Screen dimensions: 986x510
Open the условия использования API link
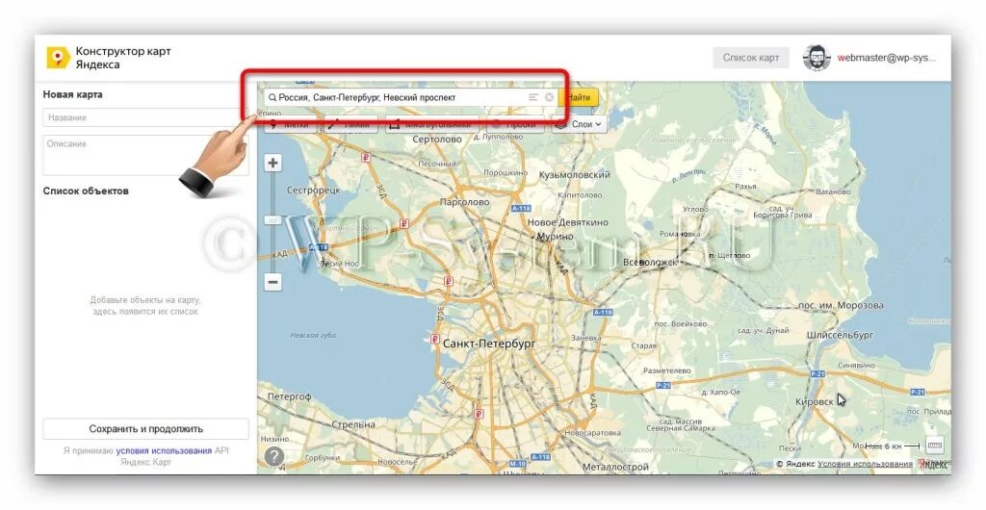coord(164,450)
